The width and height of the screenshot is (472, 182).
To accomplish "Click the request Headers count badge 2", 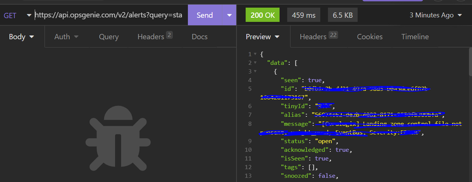I will [x=169, y=35].
